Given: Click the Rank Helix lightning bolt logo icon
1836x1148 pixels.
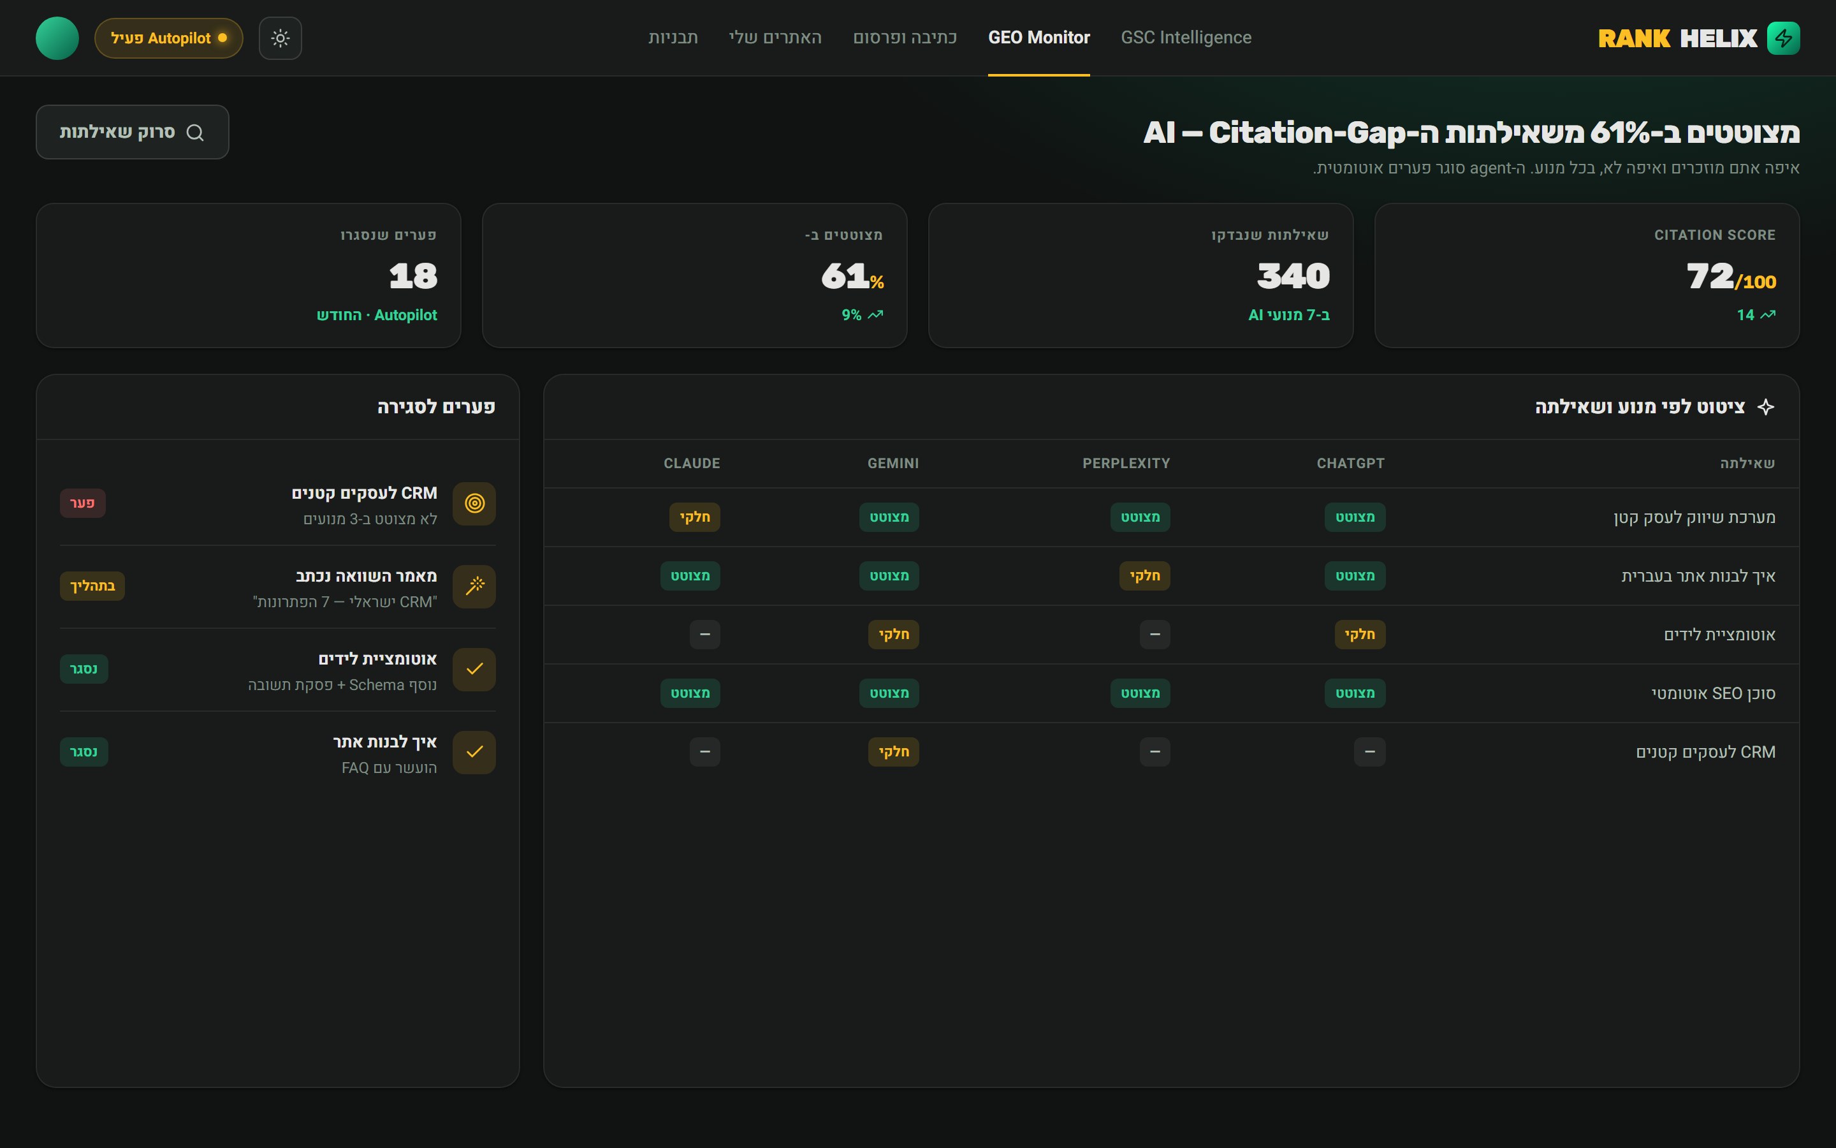Looking at the screenshot, I should (1783, 38).
